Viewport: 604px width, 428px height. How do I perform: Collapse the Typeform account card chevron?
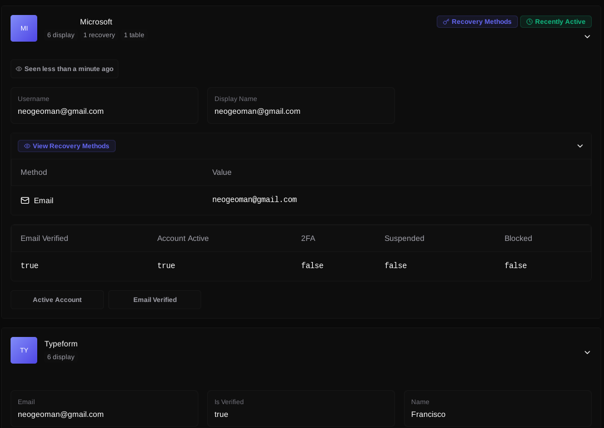pyautogui.click(x=587, y=353)
